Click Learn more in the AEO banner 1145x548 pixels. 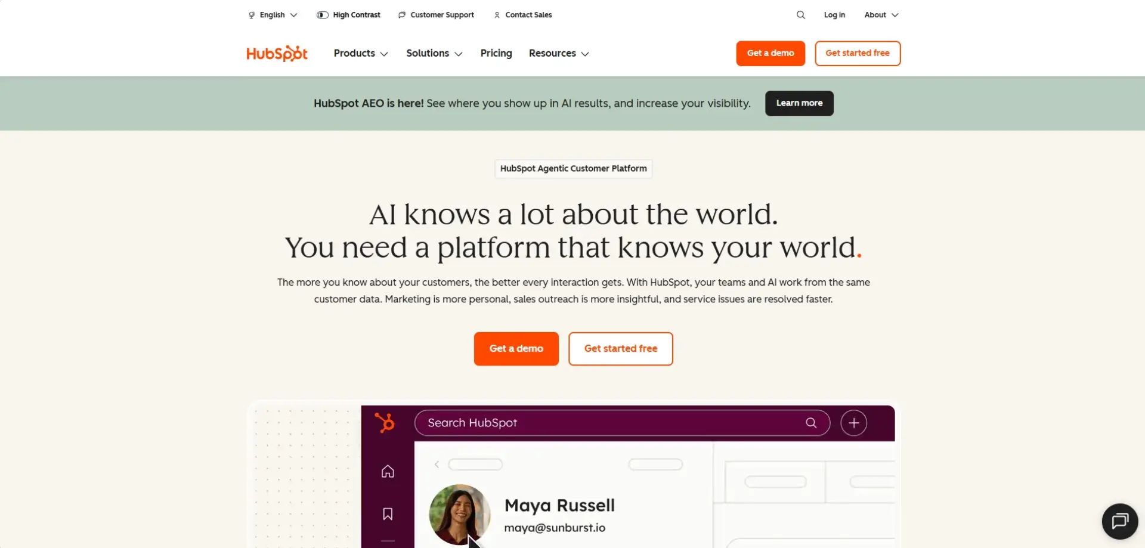pyautogui.click(x=799, y=103)
